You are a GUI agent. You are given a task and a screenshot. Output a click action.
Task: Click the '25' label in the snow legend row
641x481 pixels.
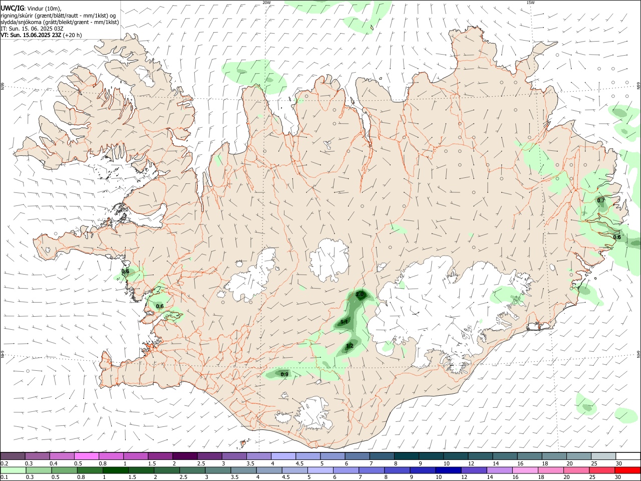[594, 463]
